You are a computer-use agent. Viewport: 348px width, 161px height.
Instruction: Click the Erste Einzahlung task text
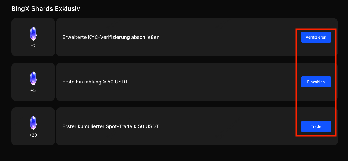click(82, 82)
